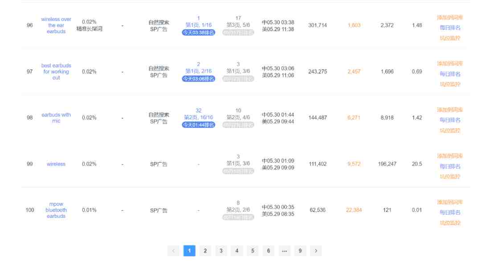481x261 pixels.
Task: Expand more pages via the ellipsis button
Action: click(284, 251)
